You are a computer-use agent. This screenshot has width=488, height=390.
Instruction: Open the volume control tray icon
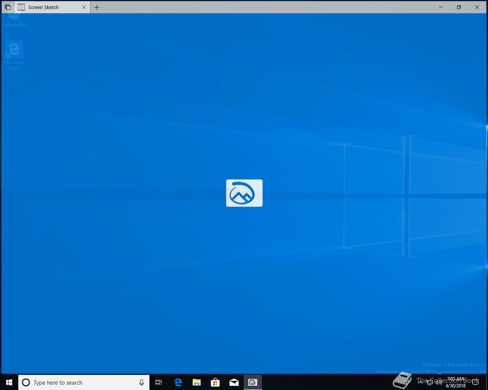(439, 382)
